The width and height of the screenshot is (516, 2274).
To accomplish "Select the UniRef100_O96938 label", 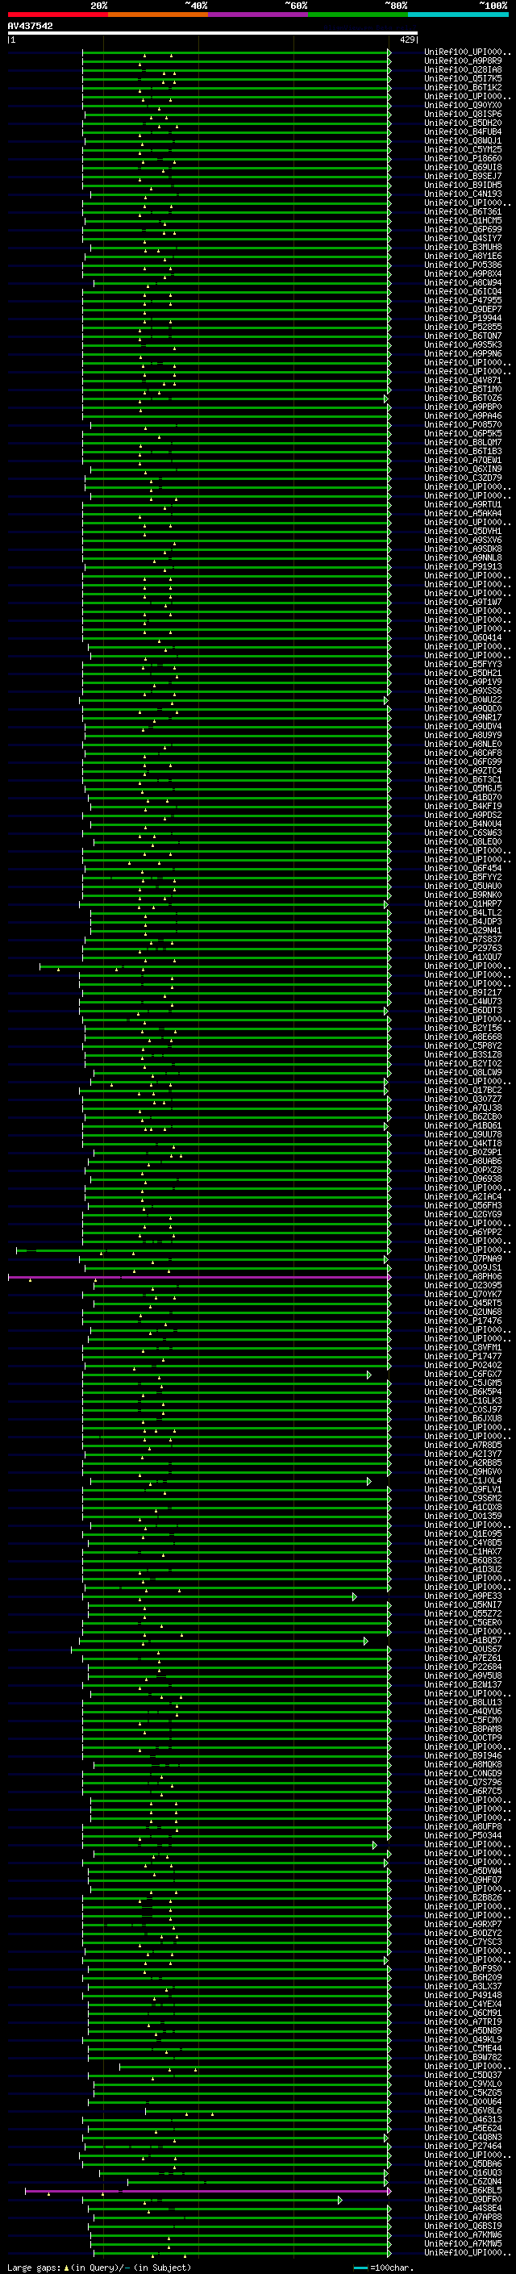I will tap(463, 1179).
